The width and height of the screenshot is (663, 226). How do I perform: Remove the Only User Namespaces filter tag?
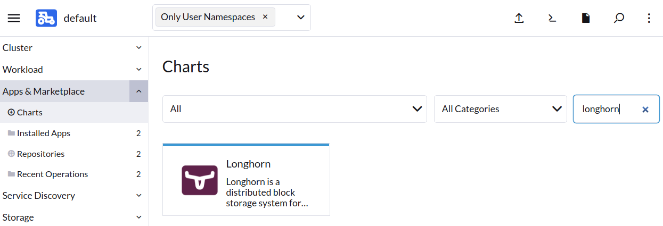tap(265, 17)
